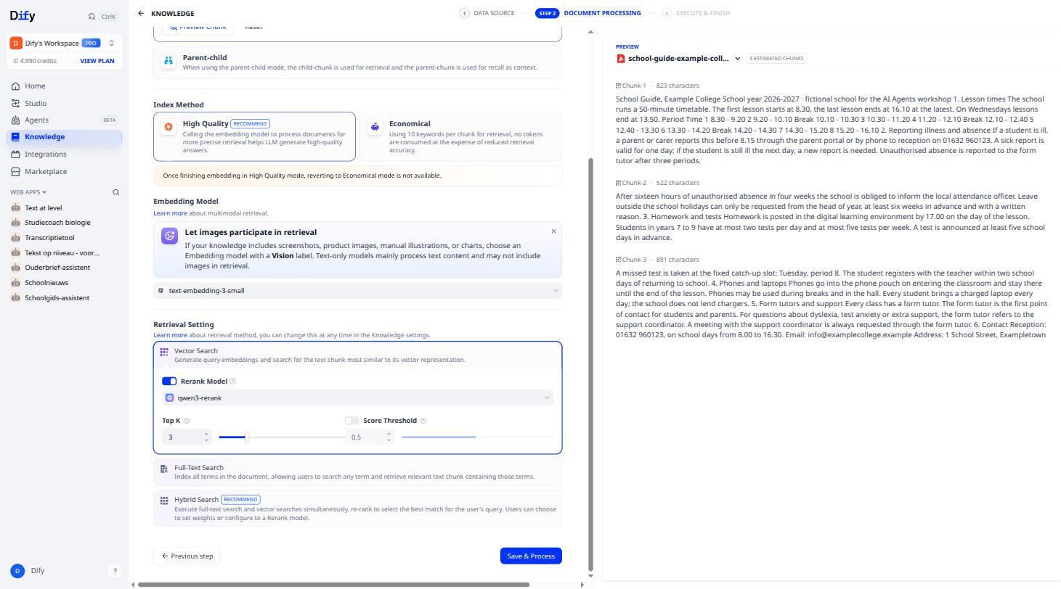Click the Top K help icon
The image size is (1061, 589).
[x=187, y=421]
